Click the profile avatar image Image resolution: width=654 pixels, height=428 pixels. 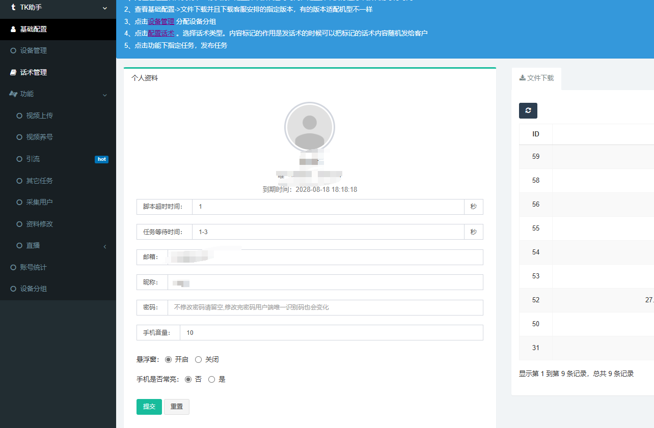click(x=310, y=127)
